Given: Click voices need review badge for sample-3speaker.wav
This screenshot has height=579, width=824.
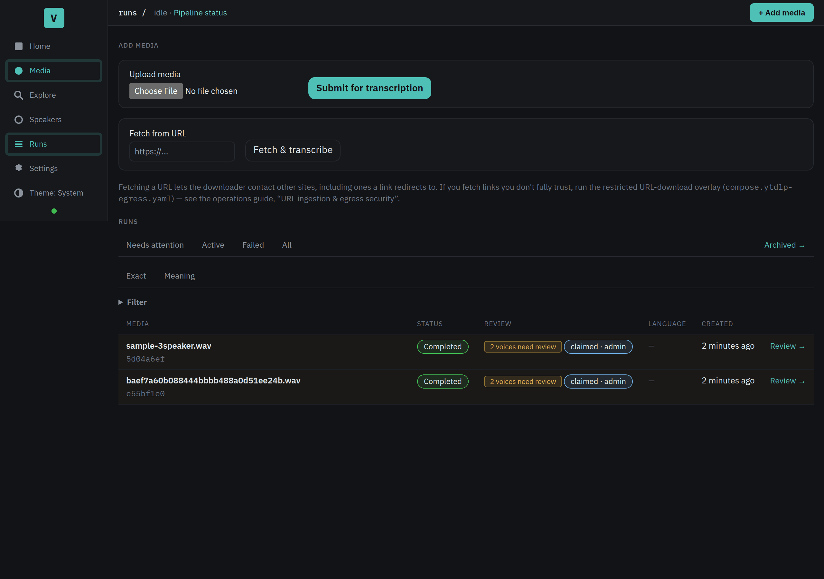Looking at the screenshot, I should [x=522, y=346].
